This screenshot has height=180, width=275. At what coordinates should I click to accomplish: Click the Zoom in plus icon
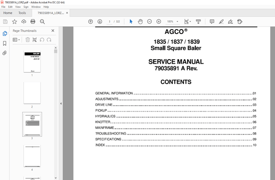tap(158, 21)
